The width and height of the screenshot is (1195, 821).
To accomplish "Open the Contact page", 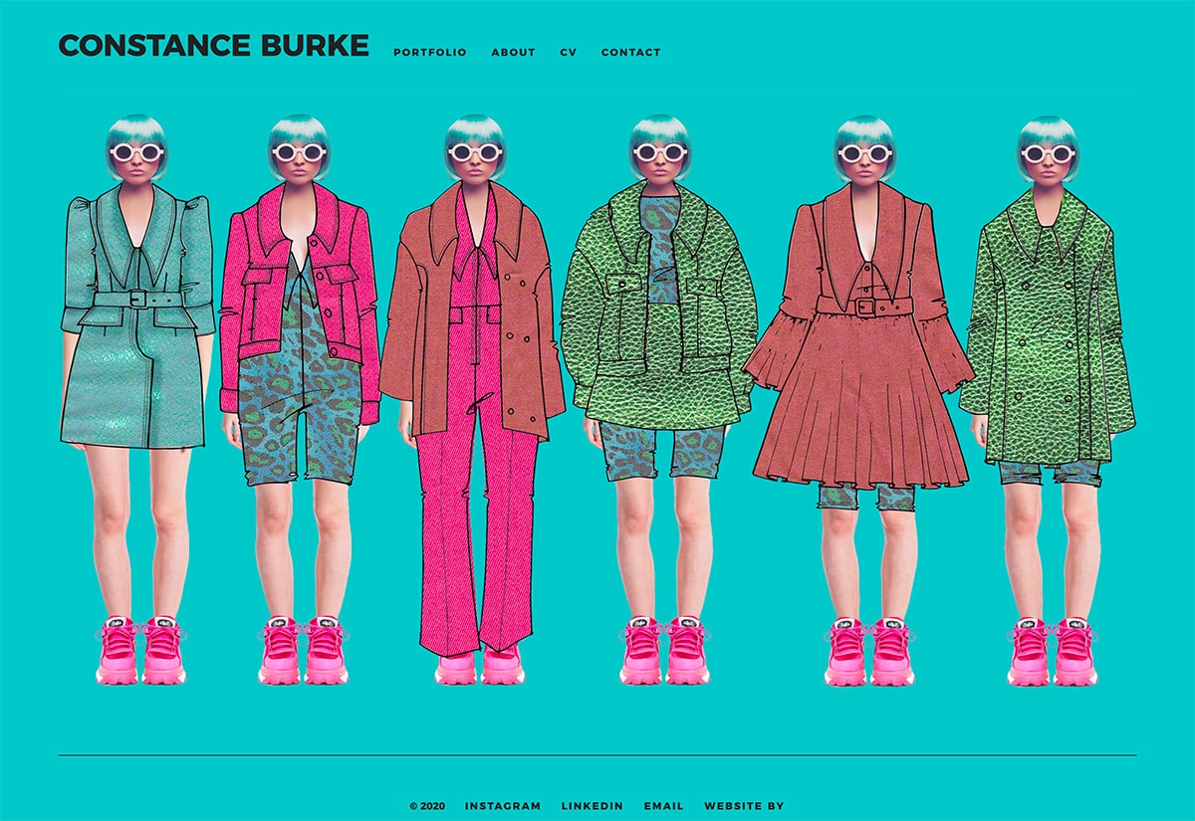I will [x=630, y=53].
